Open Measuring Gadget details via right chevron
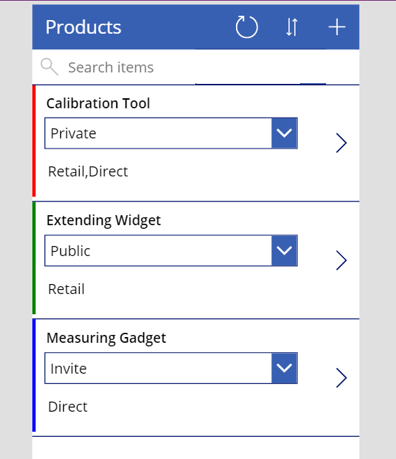396x459 pixels. [341, 378]
